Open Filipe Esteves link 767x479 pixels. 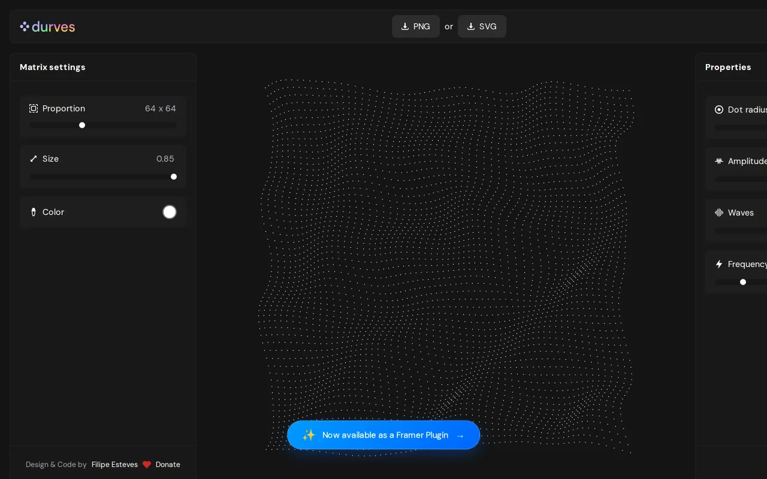[114, 465]
